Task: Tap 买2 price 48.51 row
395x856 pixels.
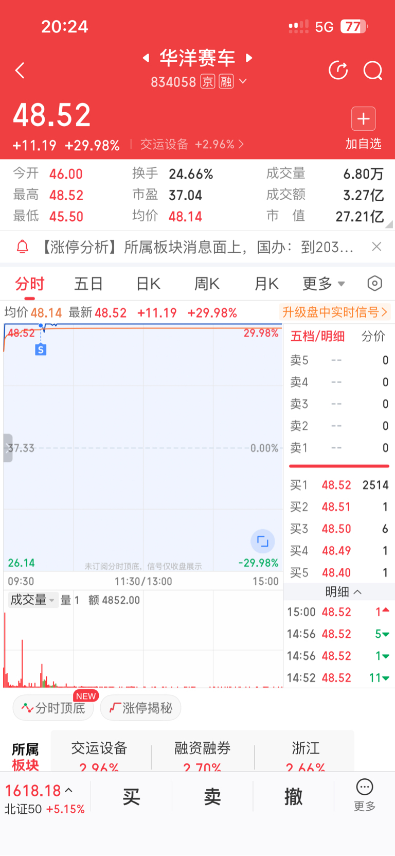Action: click(x=339, y=507)
